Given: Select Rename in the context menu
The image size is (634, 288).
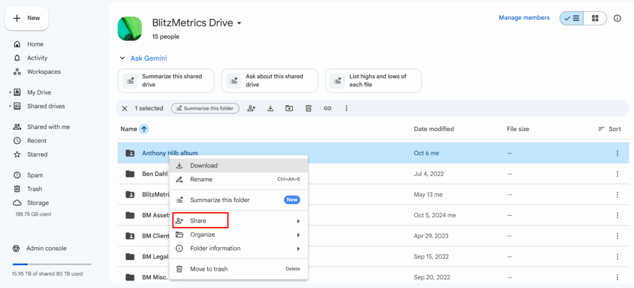Looking at the screenshot, I should tap(201, 179).
